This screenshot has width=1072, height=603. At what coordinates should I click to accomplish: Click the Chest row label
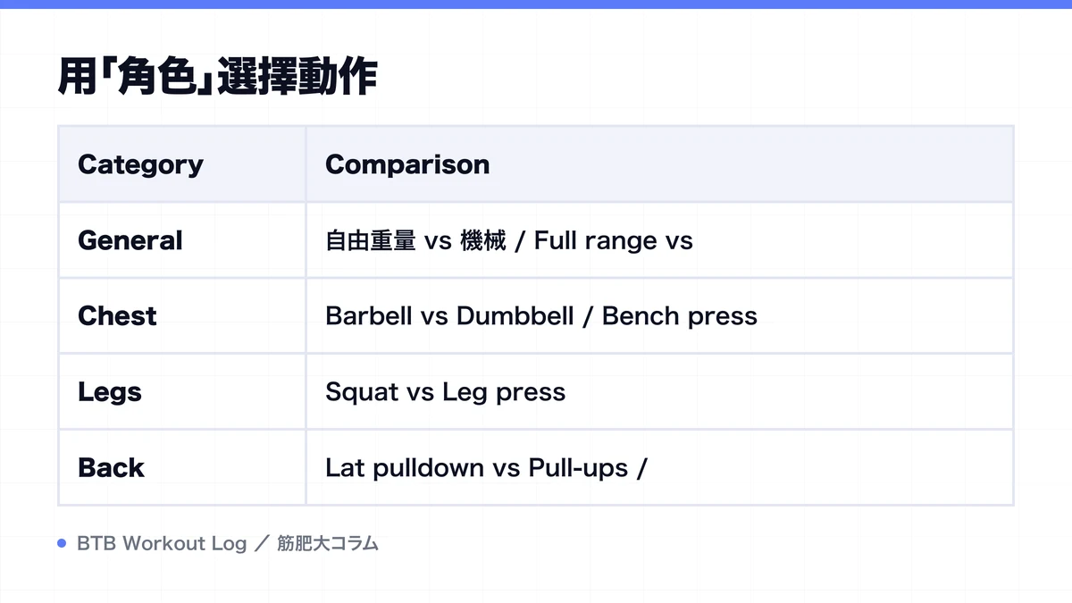(x=117, y=316)
